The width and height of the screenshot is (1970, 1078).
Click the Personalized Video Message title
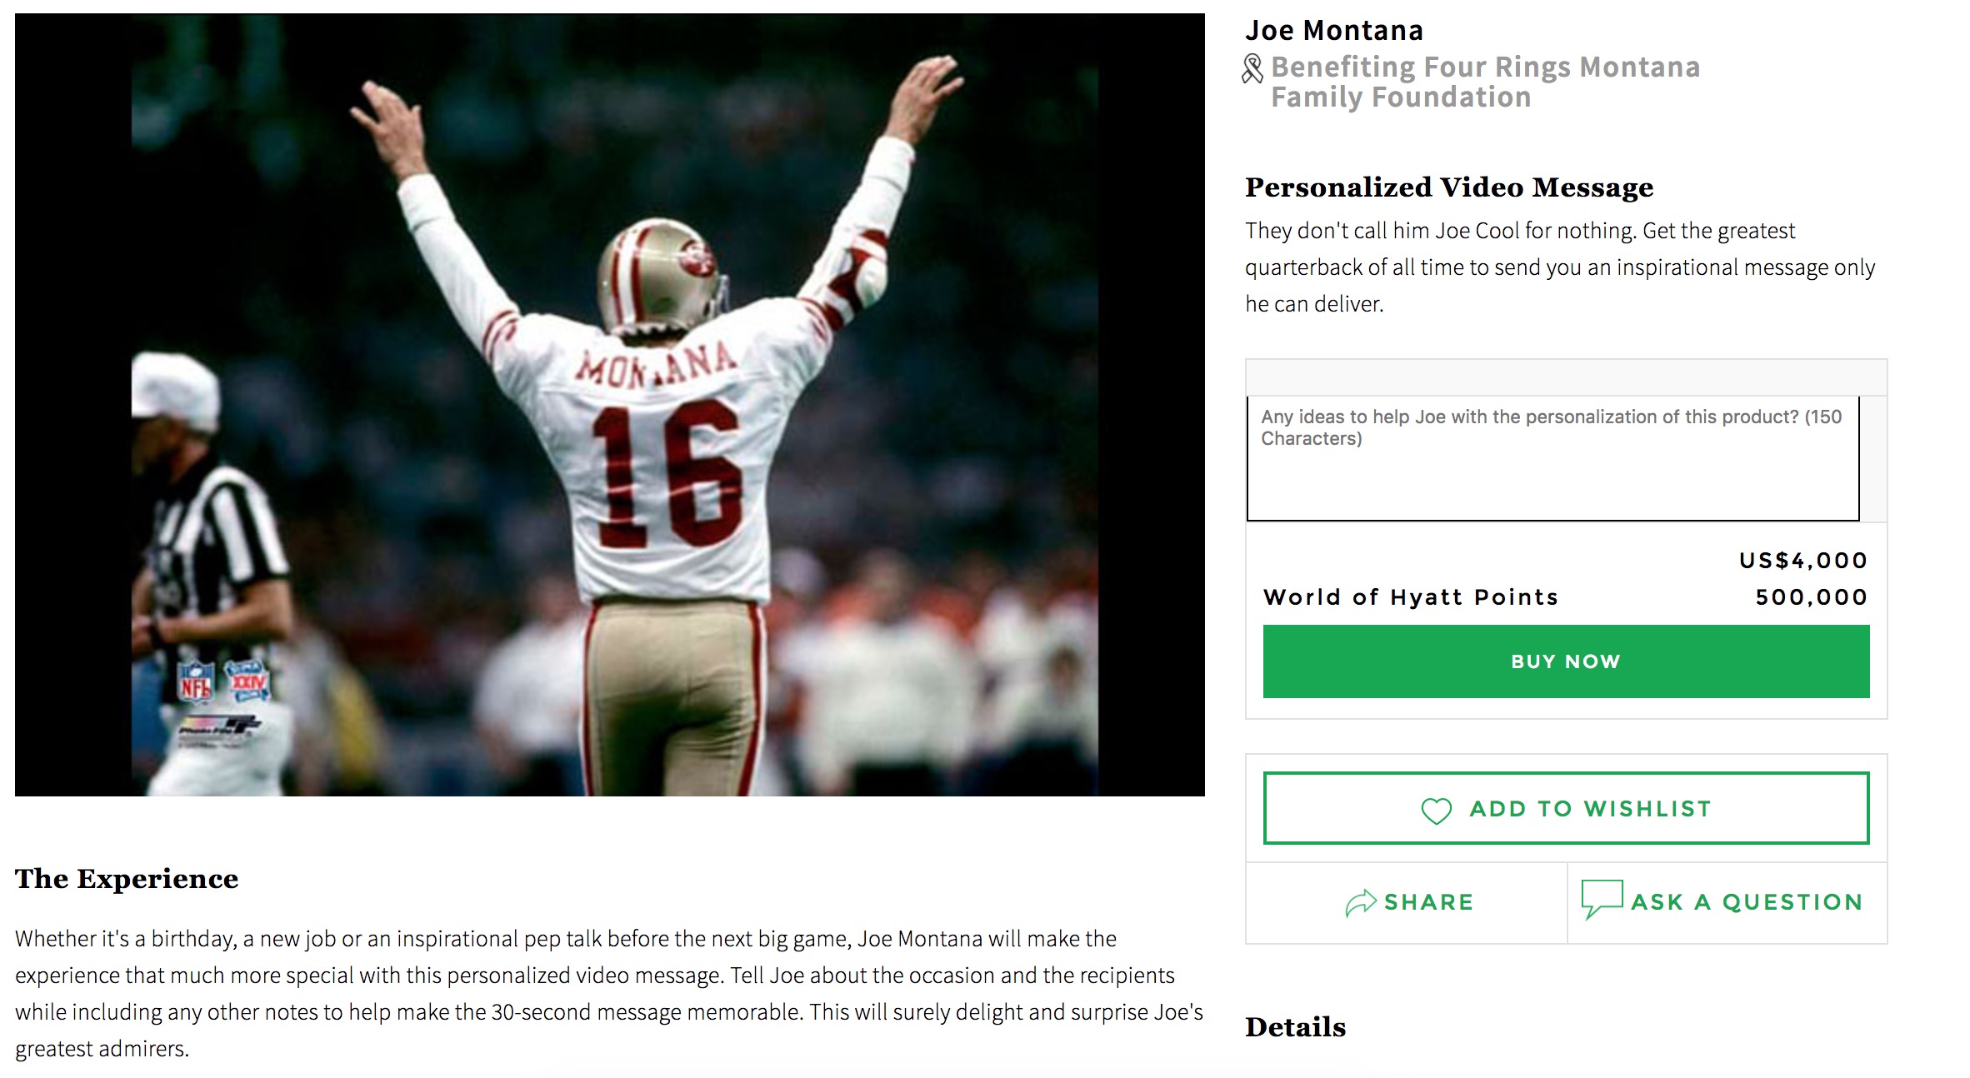[x=1449, y=187]
